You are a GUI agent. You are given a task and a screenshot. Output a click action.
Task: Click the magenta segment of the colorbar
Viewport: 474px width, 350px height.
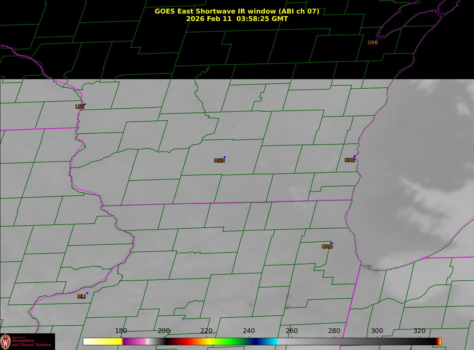[134, 342]
